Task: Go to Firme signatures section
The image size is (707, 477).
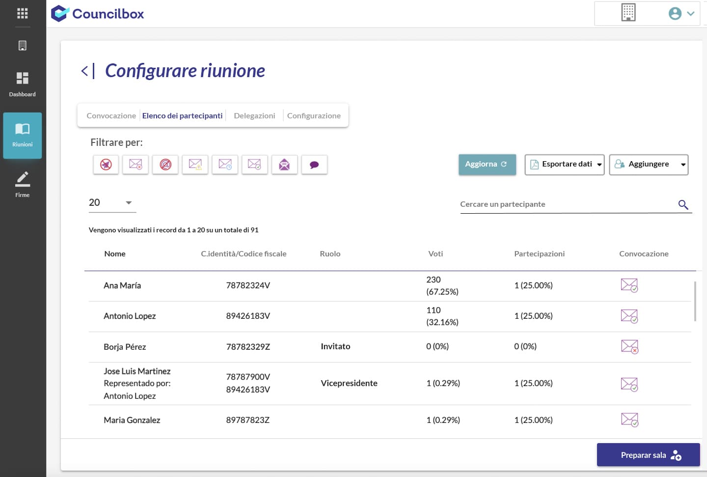Action: pyautogui.click(x=23, y=185)
